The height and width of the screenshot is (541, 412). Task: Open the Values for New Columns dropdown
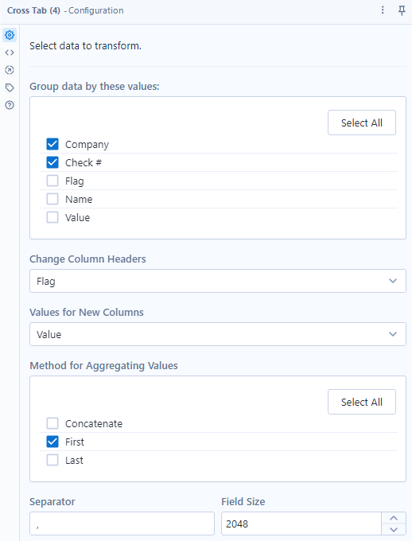[218, 334]
